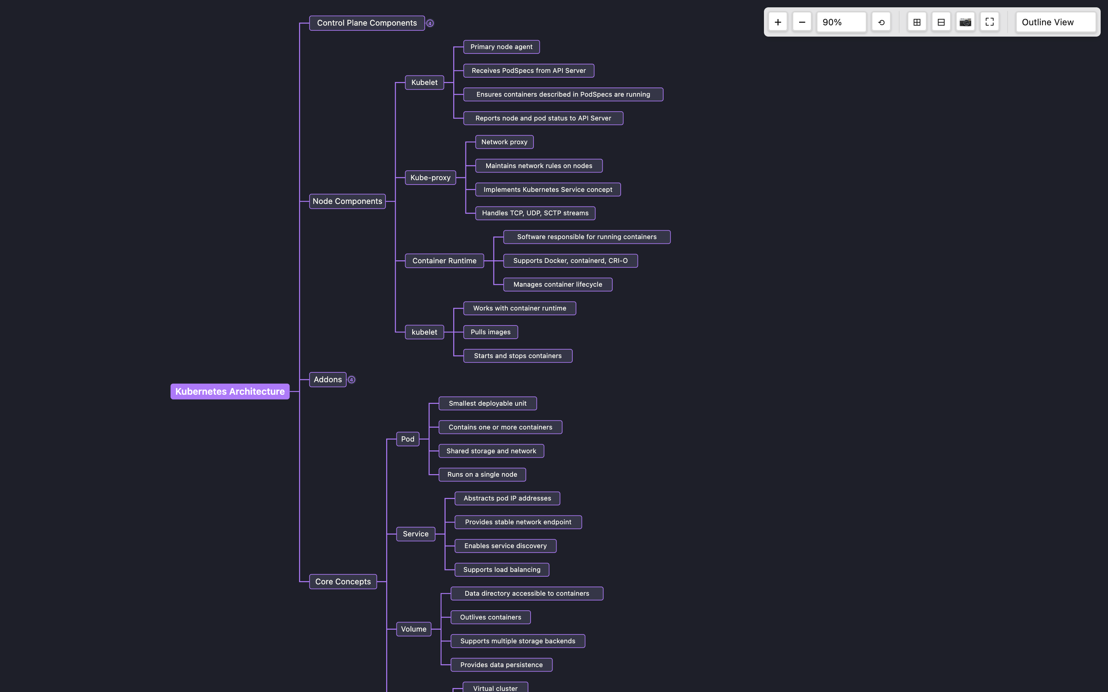The width and height of the screenshot is (1108, 692).
Task: Select the Core Concepts node
Action: [x=343, y=581]
